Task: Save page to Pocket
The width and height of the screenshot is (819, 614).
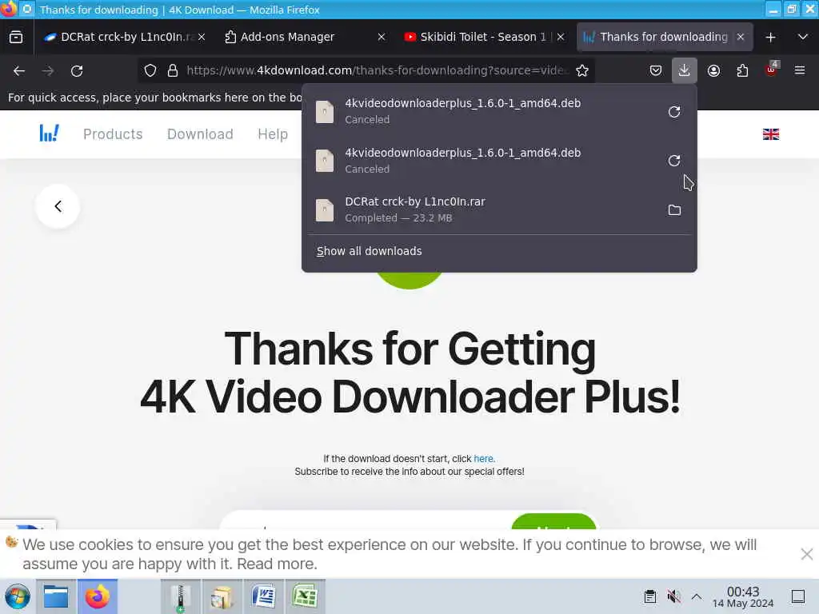Action: tap(656, 70)
